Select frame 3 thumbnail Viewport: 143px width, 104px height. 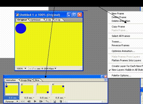pyautogui.click(x=43, y=89)
